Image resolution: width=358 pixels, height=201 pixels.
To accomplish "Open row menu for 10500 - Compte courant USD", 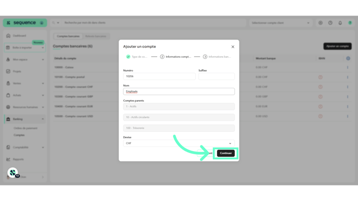I will [348, 116].
